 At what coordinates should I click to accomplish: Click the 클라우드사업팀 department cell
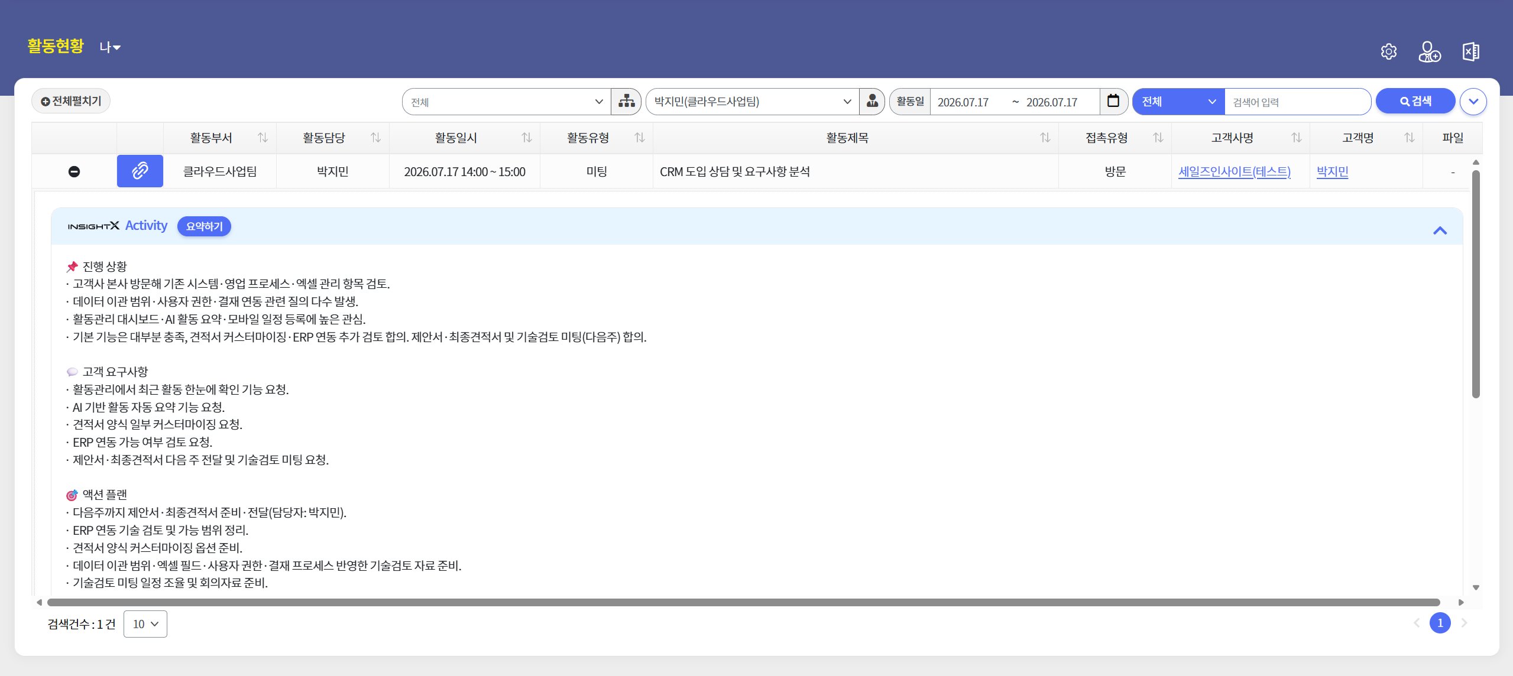(x=219, y=171)
